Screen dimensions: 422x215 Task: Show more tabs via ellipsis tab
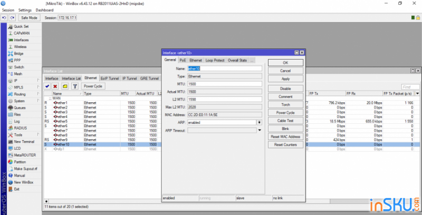[252, 61]
